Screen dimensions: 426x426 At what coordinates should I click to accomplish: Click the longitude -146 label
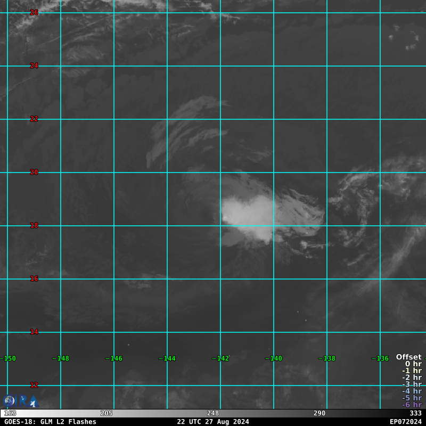tap(115, 358)
